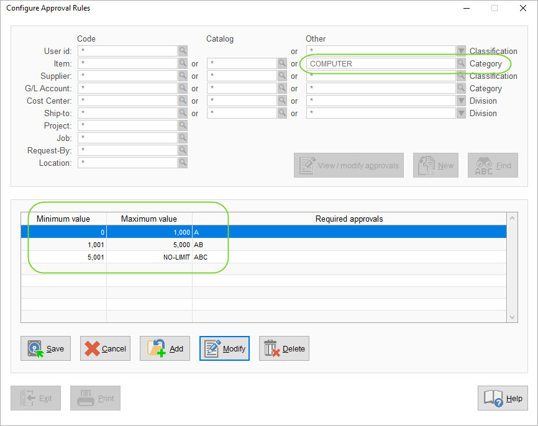
Task: Click the Delete button
Action: point(284,348)
